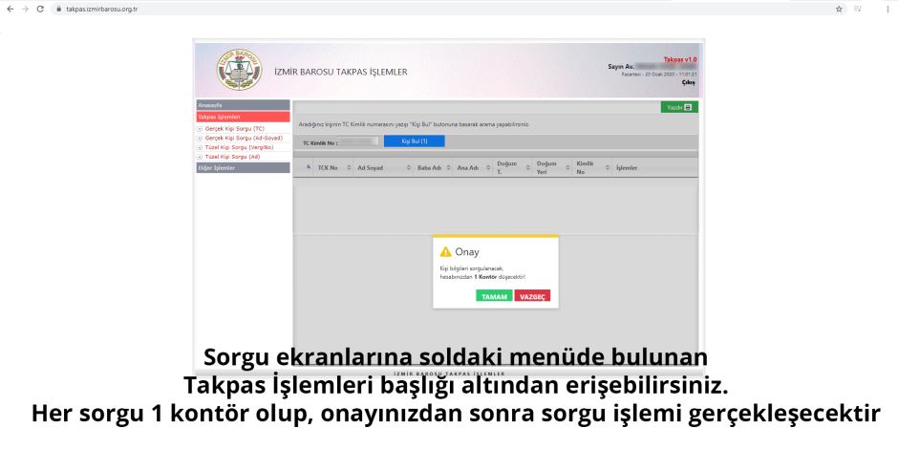Open the Diğer İşlemler menu section
This screenshot has width=898, height=471.
[243, 168]
